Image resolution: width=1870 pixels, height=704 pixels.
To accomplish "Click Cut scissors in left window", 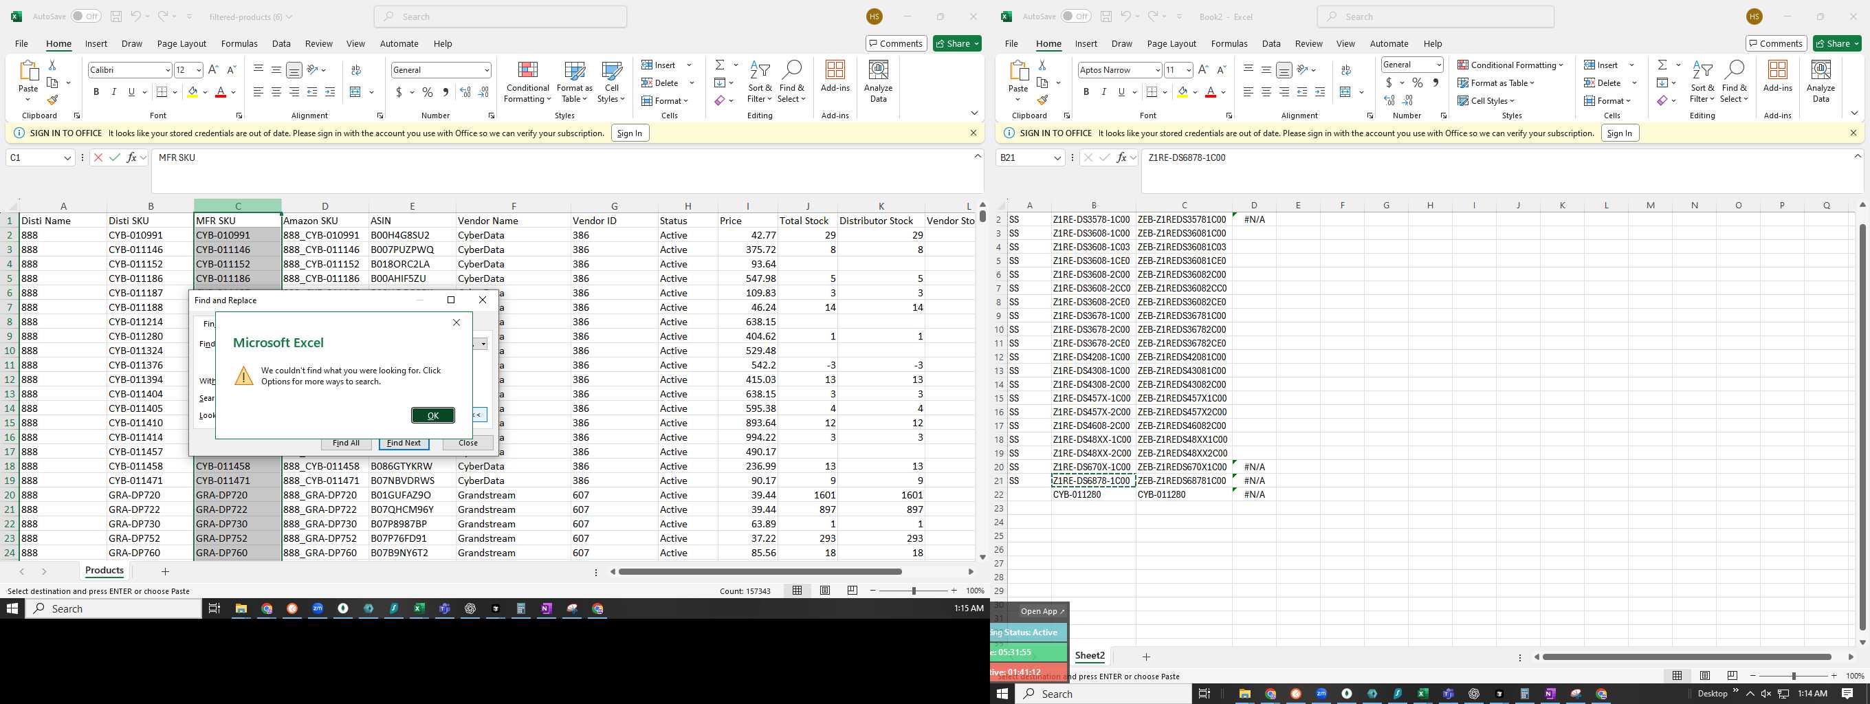I will [x=52, y=65].
